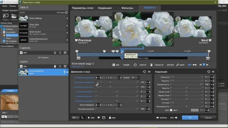Image resolution: width=228 pixels, height=128 pixels.
Task: Click the Cancel button
Action: click(x=208, y=118)
